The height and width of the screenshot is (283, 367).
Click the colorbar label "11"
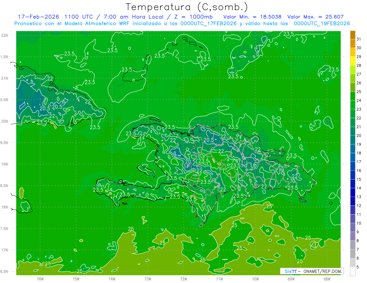click(x=359, y=215)
